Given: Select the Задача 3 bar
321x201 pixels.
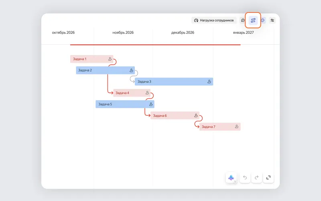Looking at the screenshot, I should point(174,82).
